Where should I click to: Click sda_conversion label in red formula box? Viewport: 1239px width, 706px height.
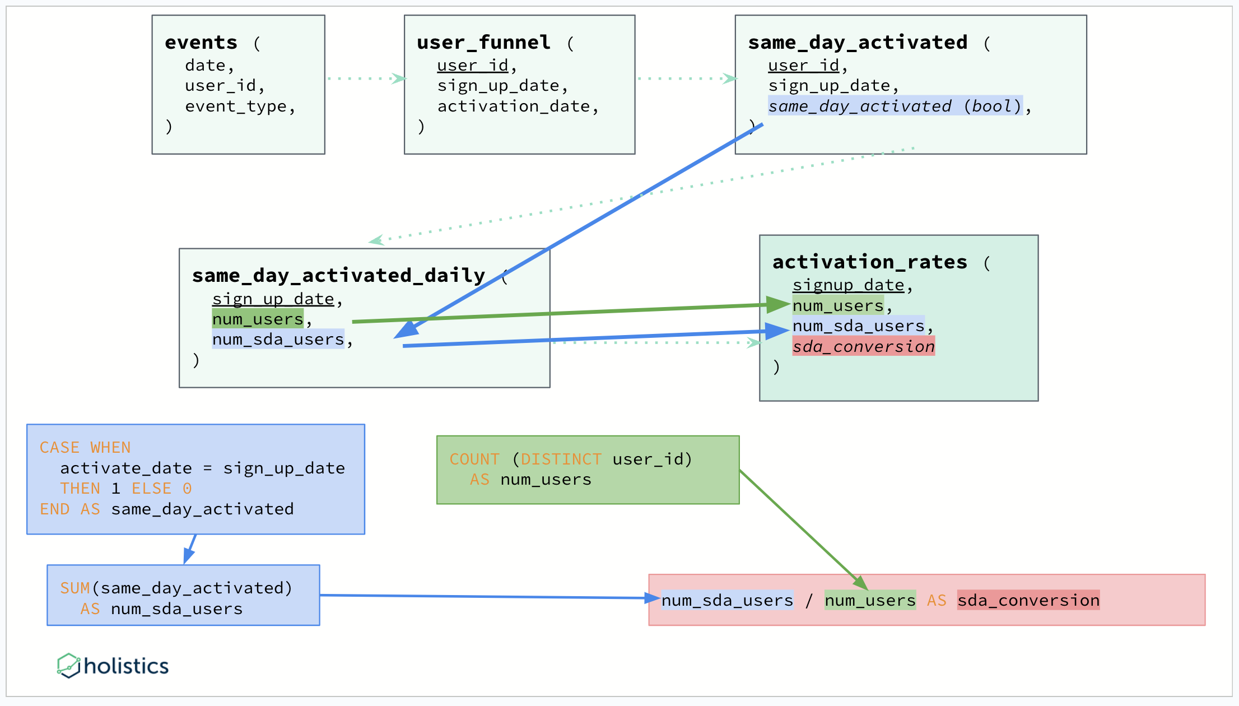(x=1028, y=601)
